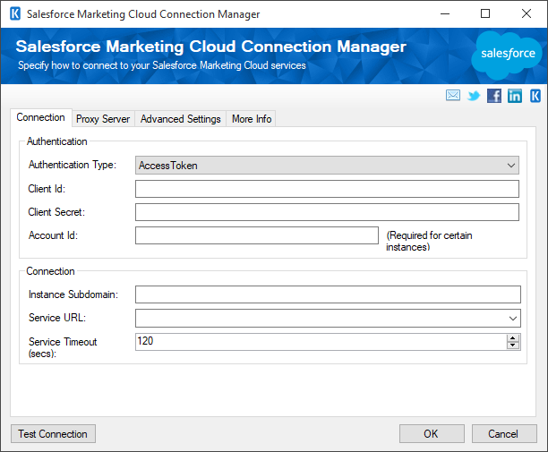Open the More Info tab
This screenshot has width=548, height=452.
[x=252, y=119]
